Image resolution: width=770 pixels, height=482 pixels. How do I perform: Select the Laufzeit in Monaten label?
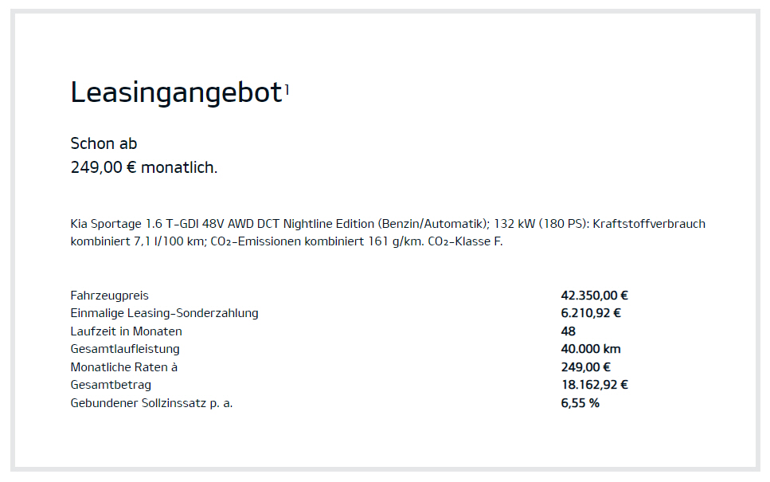point(126,331)
